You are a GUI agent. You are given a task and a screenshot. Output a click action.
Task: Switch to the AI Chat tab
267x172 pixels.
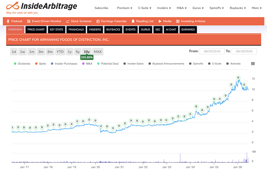(171, 30)
